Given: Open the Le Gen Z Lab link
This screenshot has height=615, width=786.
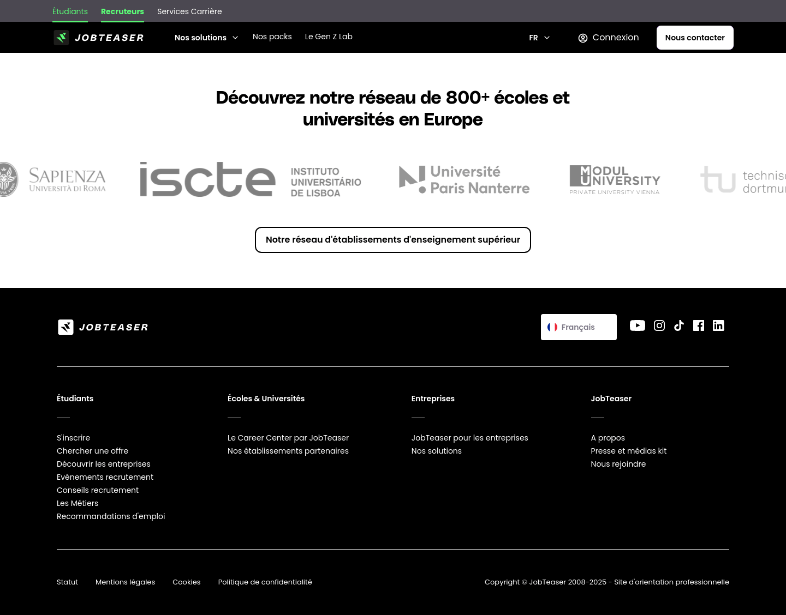Looking at the screenshot, I should point(329,37).
